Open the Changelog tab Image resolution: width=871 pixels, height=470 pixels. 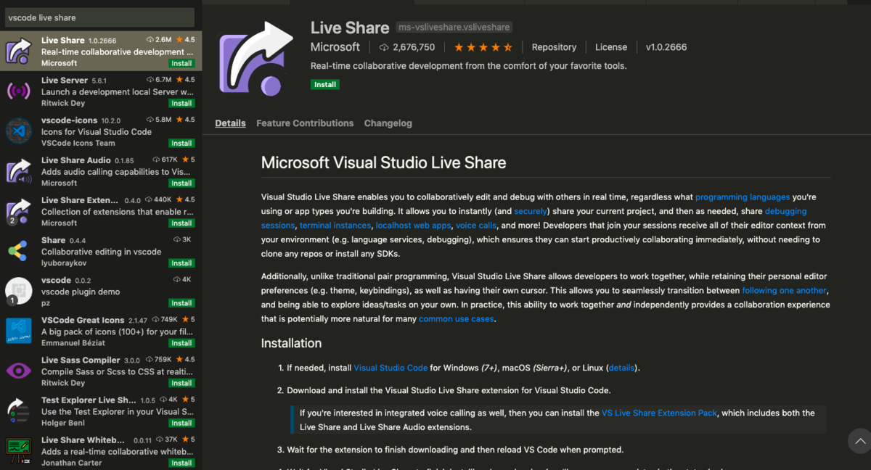[x=388, y=123]
